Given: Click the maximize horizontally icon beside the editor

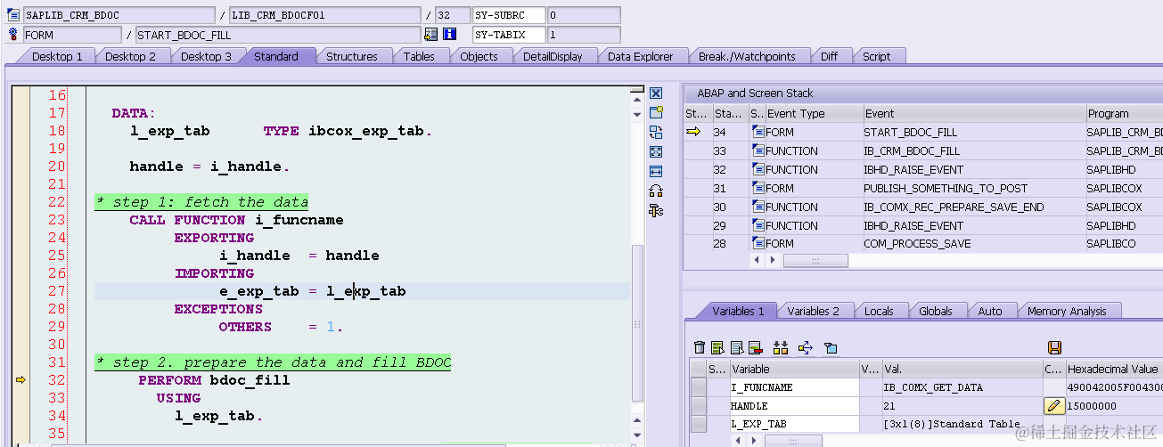Looking at the screenshot, I should click(656, 171).
